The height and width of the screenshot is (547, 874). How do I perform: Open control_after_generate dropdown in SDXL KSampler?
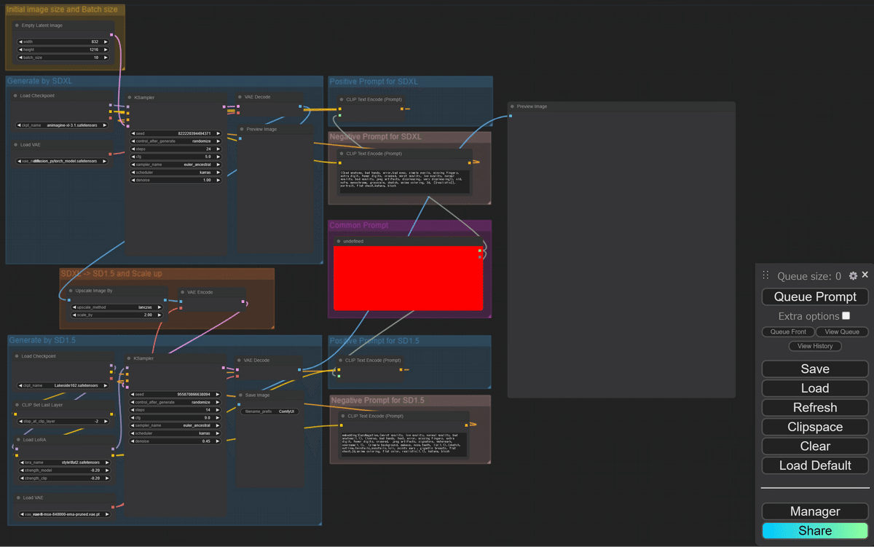tap(176, 141)
